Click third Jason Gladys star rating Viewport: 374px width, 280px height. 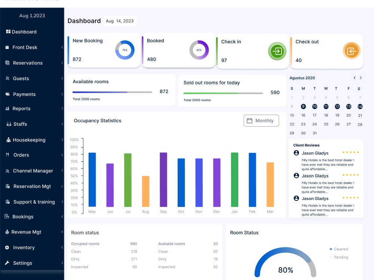click(x=351, y=197)
